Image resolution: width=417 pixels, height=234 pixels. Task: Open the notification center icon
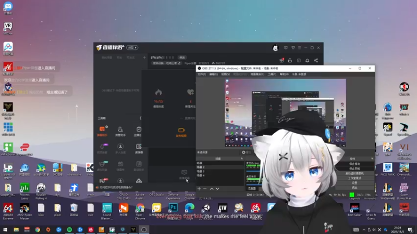(x=410, y=229)
